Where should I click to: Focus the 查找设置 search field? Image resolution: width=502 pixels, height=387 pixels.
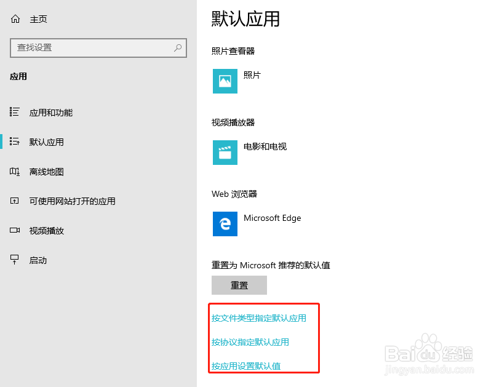point(98,48)
